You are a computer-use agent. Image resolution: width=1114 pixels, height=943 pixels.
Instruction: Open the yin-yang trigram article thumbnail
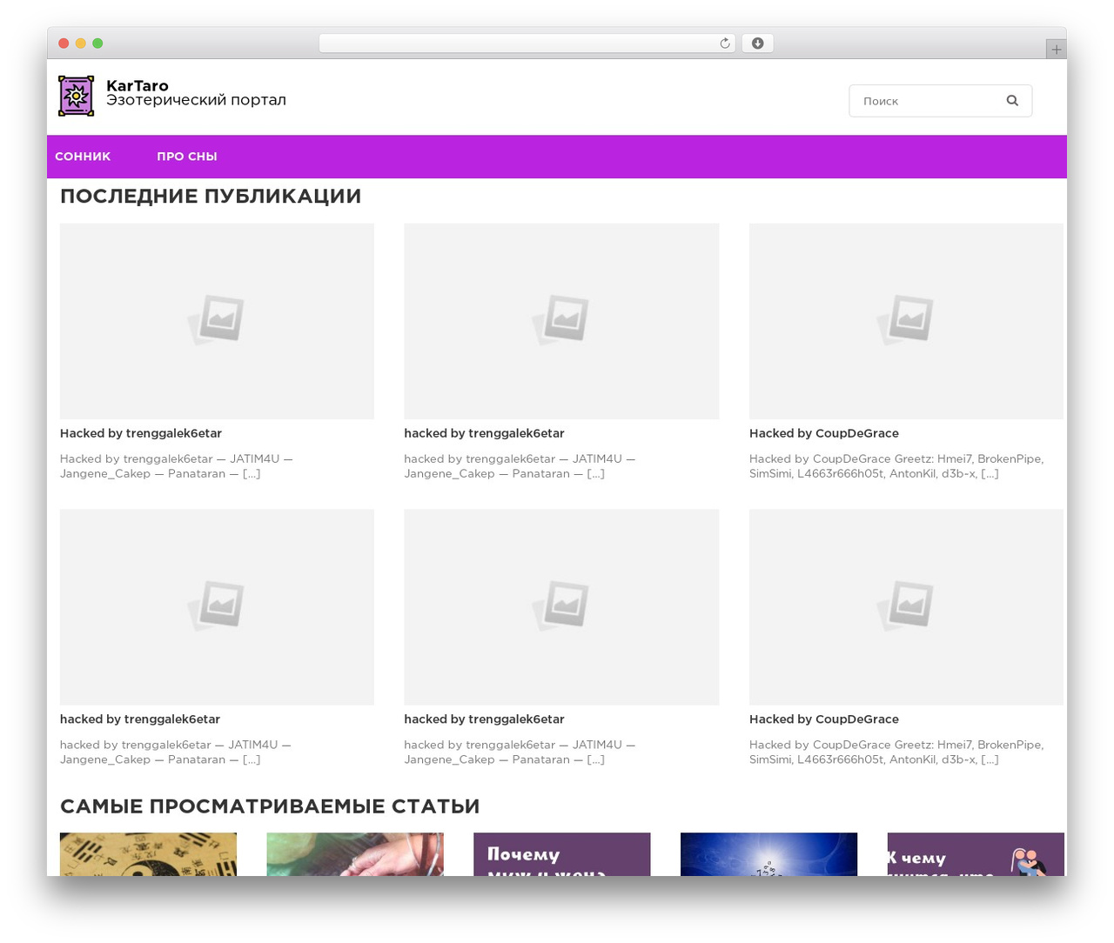point(148,854)
